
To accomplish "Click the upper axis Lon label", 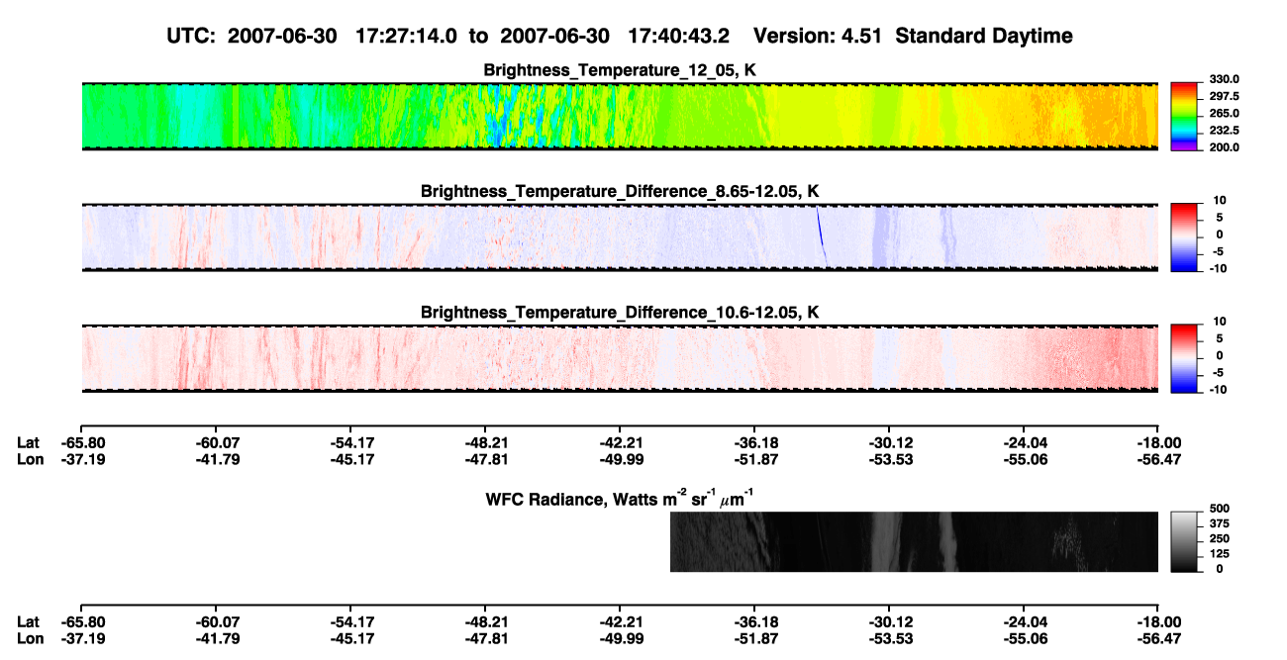I will [x=30, y=459].
